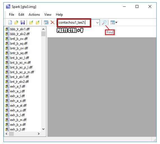160x144 pixels.
Task: Select file bnt_b_sc_p_l.dff
Action: (21, 67)
